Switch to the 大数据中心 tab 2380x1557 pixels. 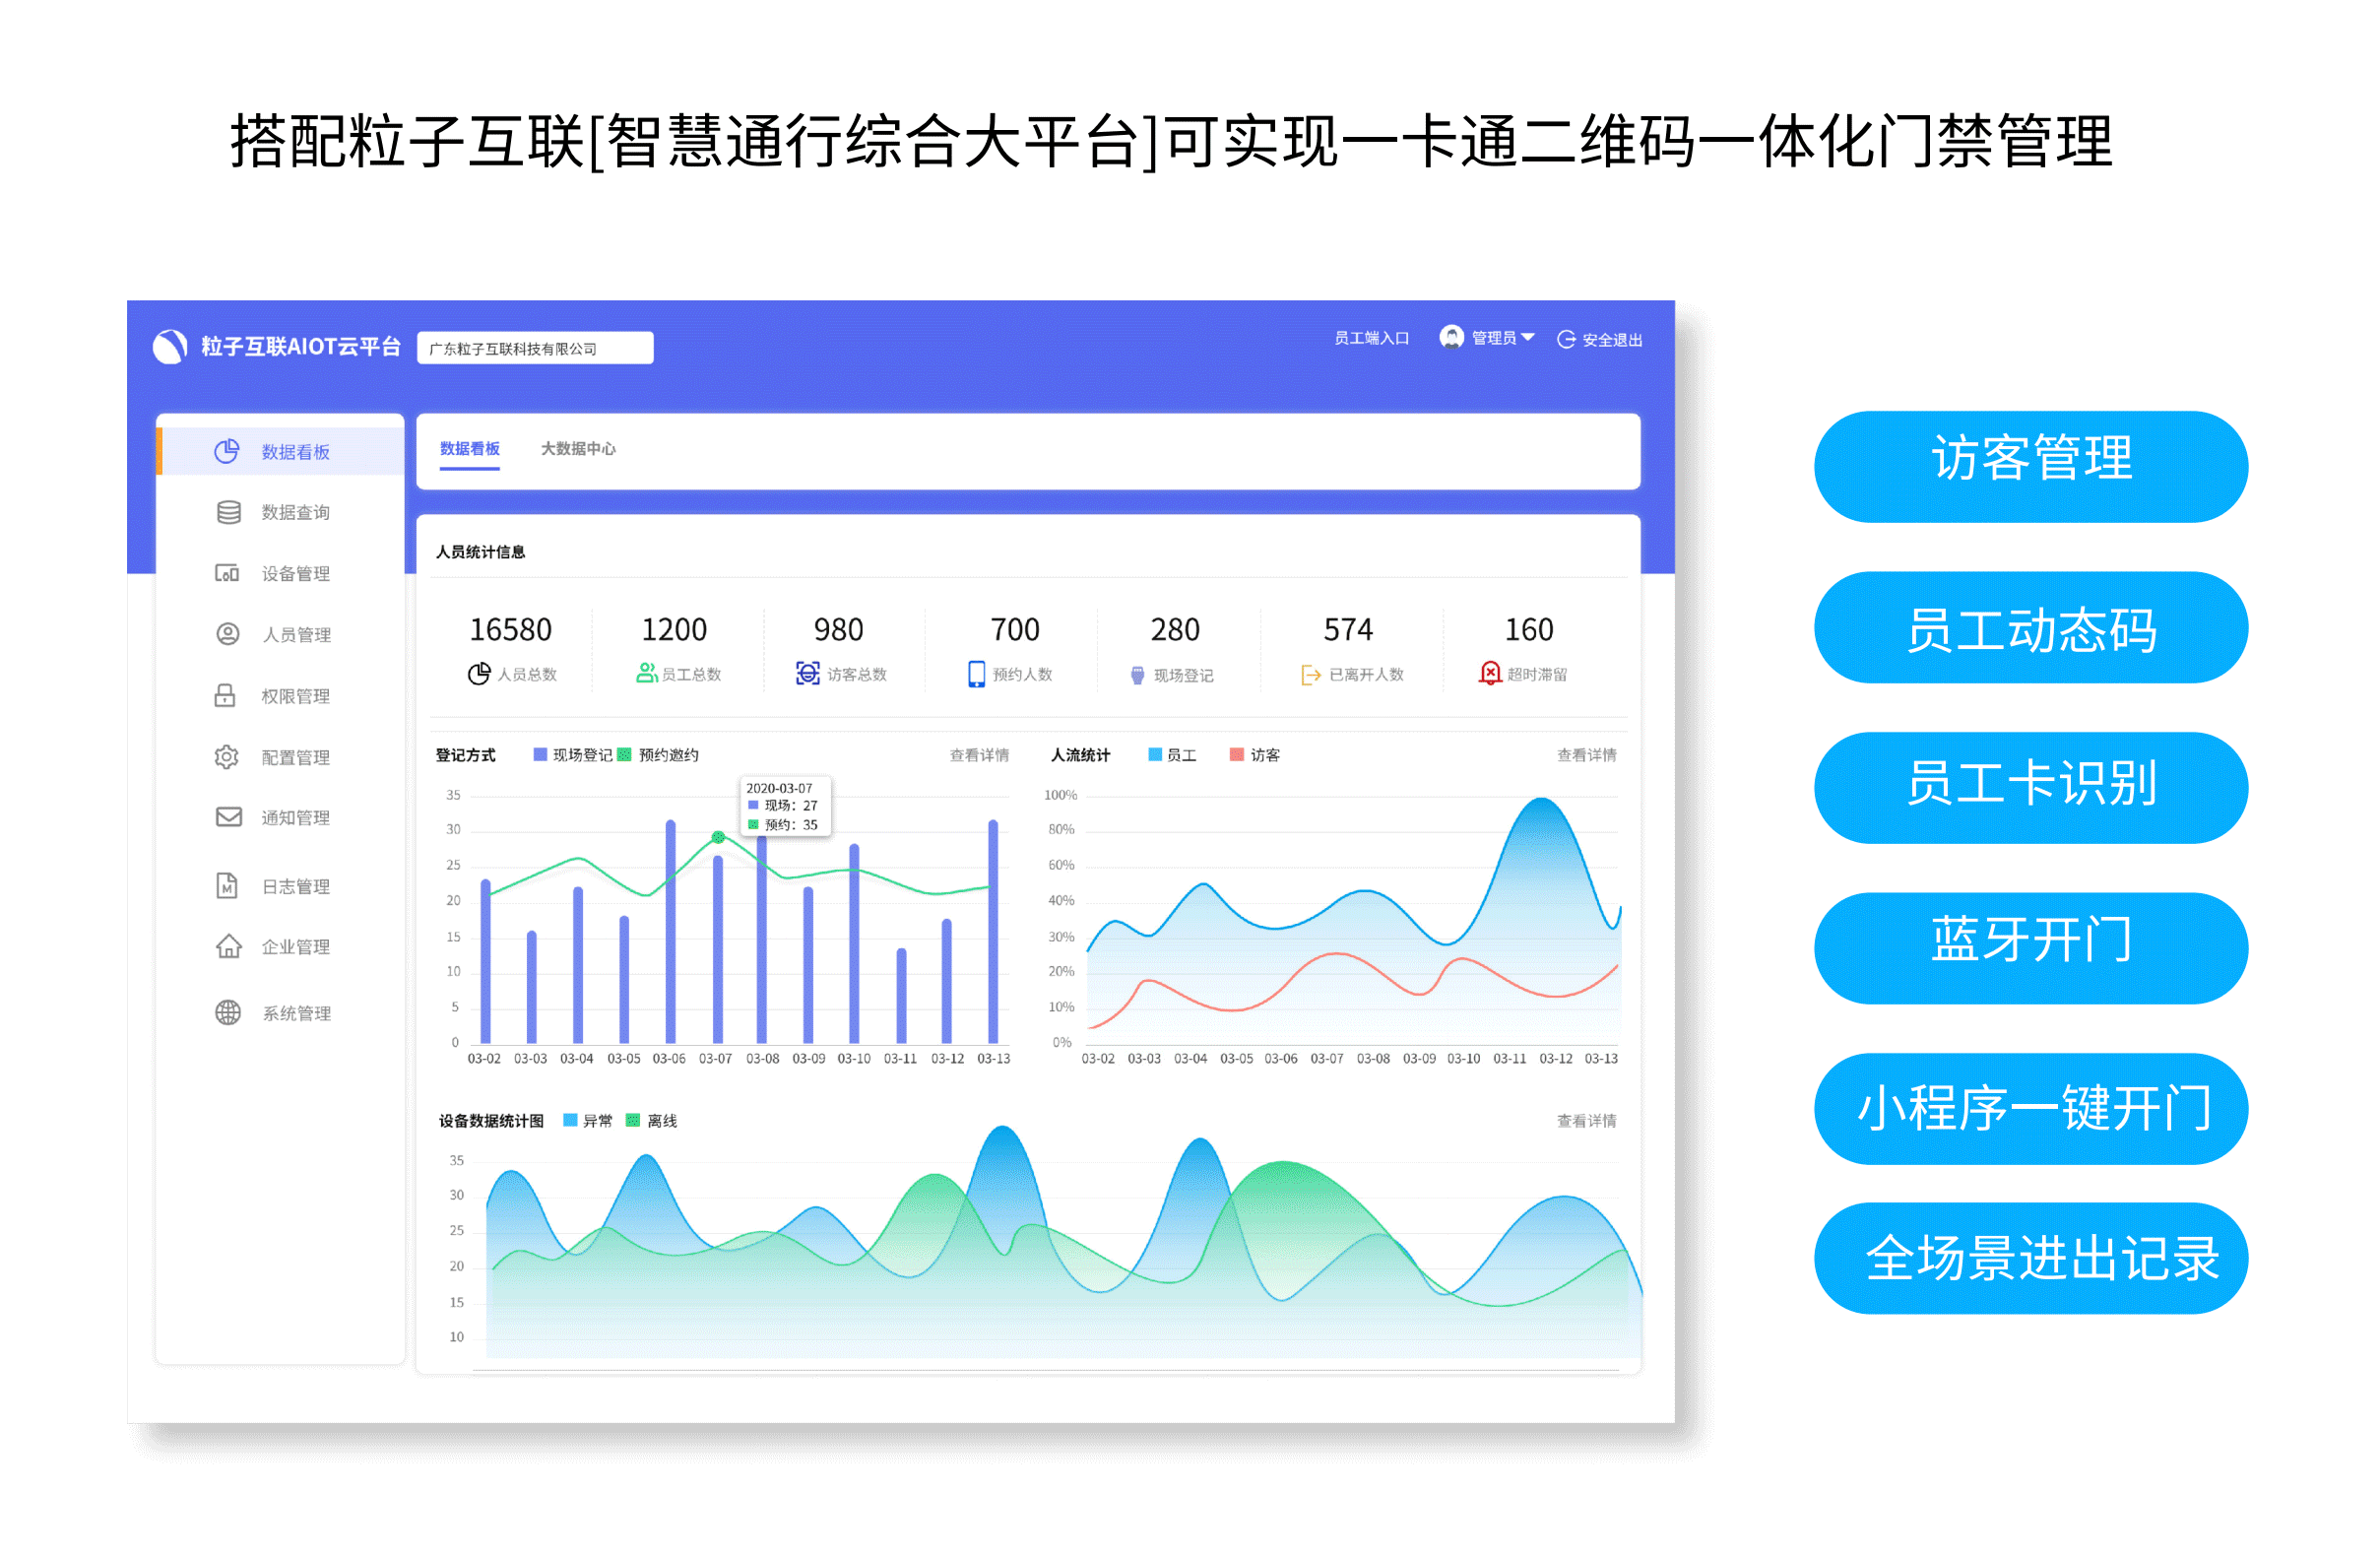point(578,449)
